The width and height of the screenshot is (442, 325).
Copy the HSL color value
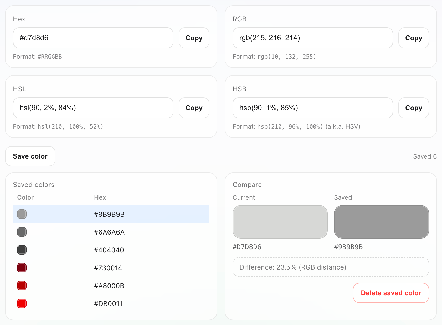coord(194,108)
